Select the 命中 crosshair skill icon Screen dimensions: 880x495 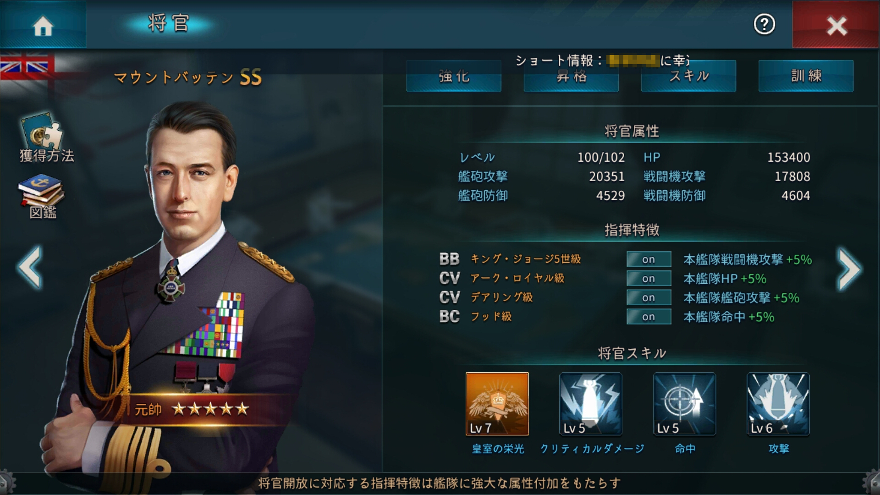684,404
